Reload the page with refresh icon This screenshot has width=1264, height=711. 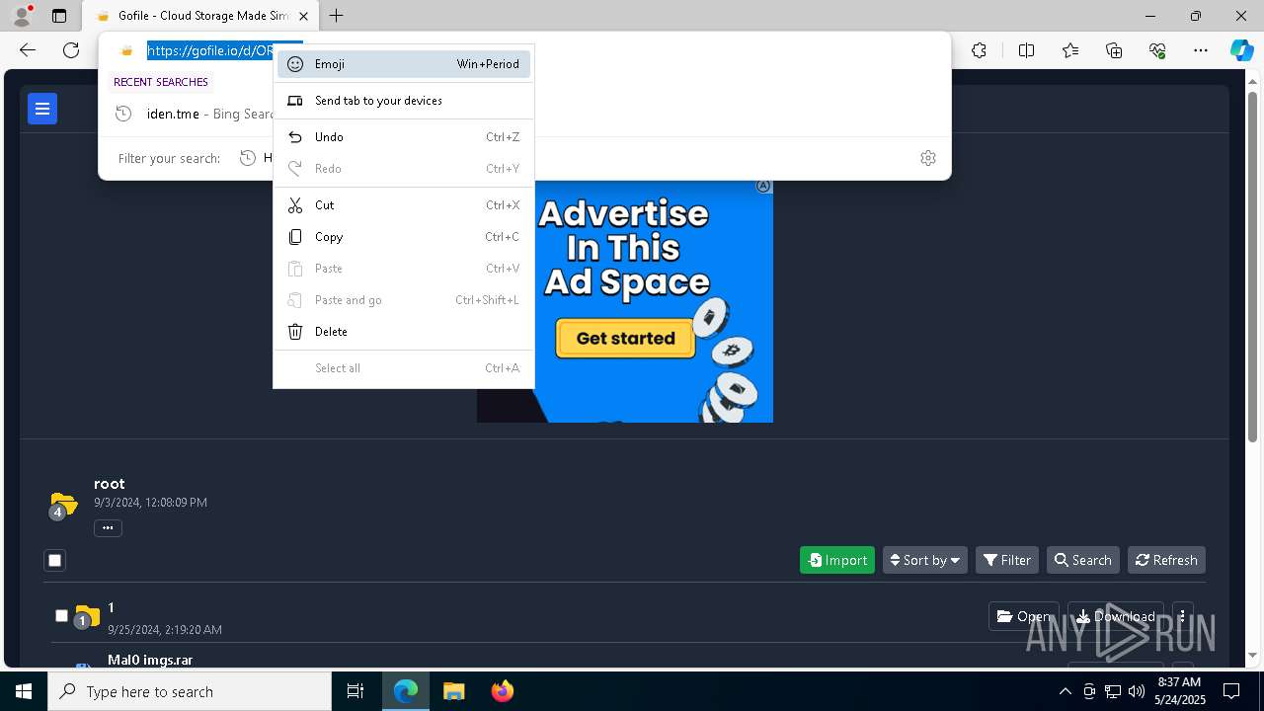point(71,50)
